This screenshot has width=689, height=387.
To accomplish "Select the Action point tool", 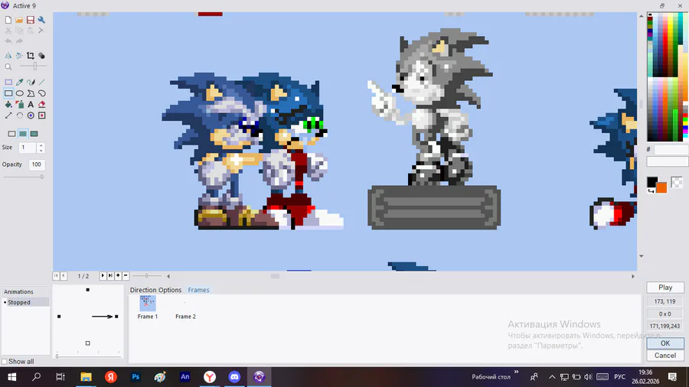I will [42, 115].
